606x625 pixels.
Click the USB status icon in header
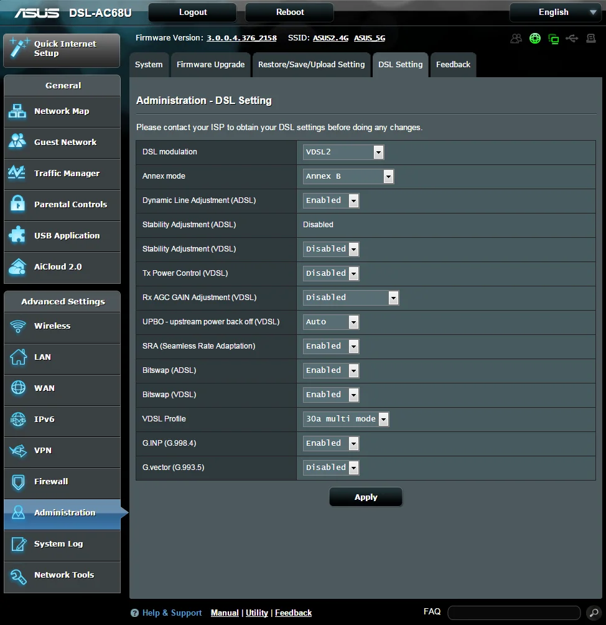click(x=572, y=38)
